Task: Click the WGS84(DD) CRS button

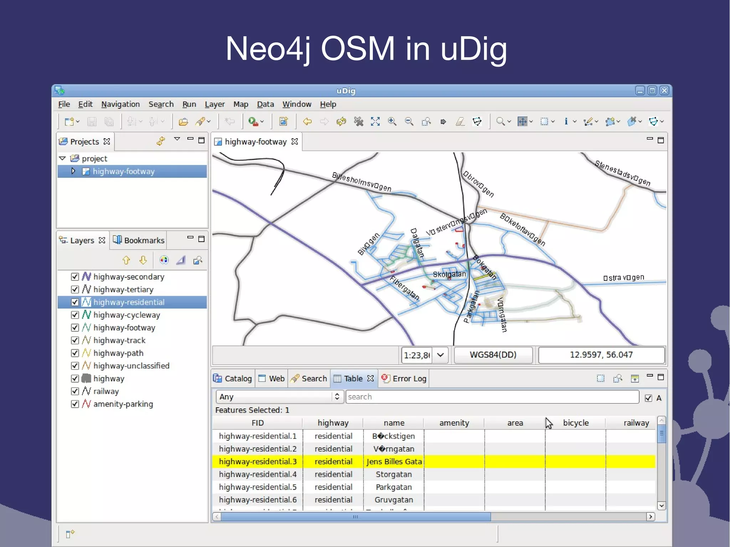Action: coord(493,355)
